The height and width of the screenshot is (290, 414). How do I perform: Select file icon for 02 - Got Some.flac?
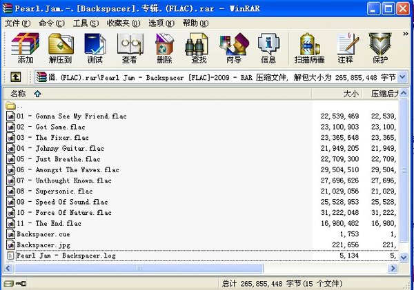pyautogui.click(x=10, y=127)
